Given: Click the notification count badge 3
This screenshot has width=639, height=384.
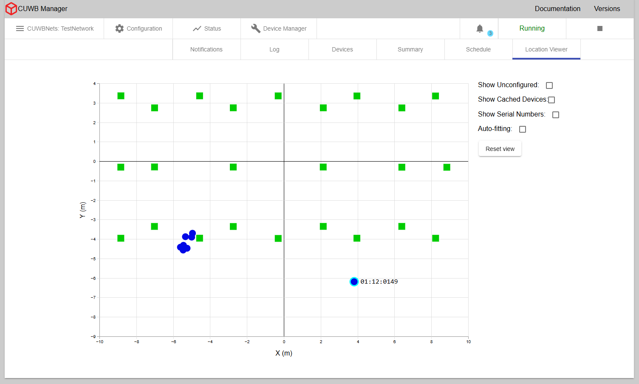Looking at the screenshot, I should pyautogui.click(x=490, y=33).
